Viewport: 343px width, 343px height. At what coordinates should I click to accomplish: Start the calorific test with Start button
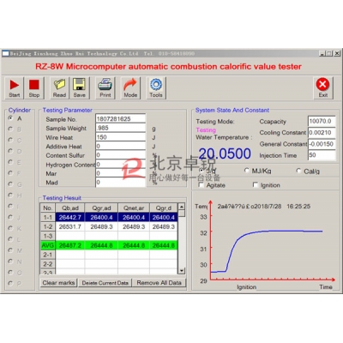point(14,88)
